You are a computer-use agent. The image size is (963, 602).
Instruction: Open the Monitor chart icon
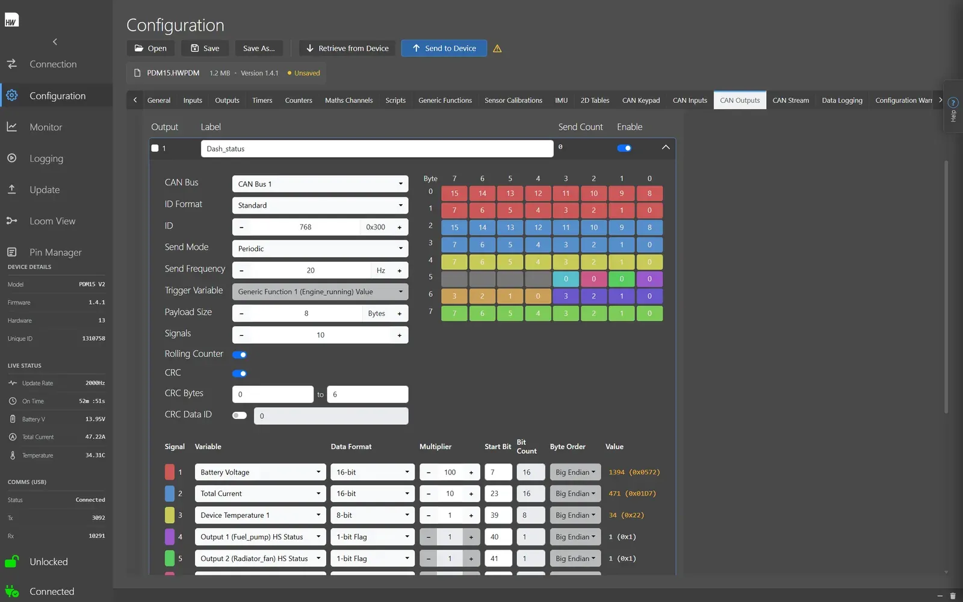coord(12,126)
